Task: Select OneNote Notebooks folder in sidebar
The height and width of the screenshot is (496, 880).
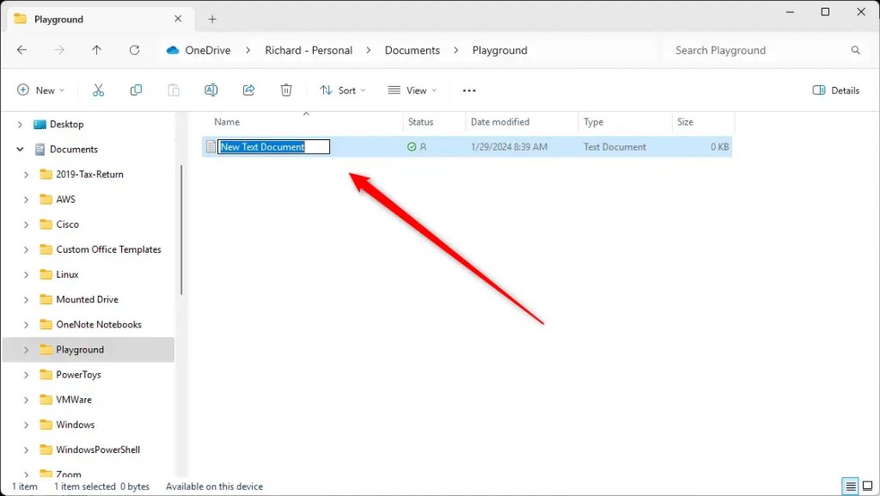Action: coord(99,324)
